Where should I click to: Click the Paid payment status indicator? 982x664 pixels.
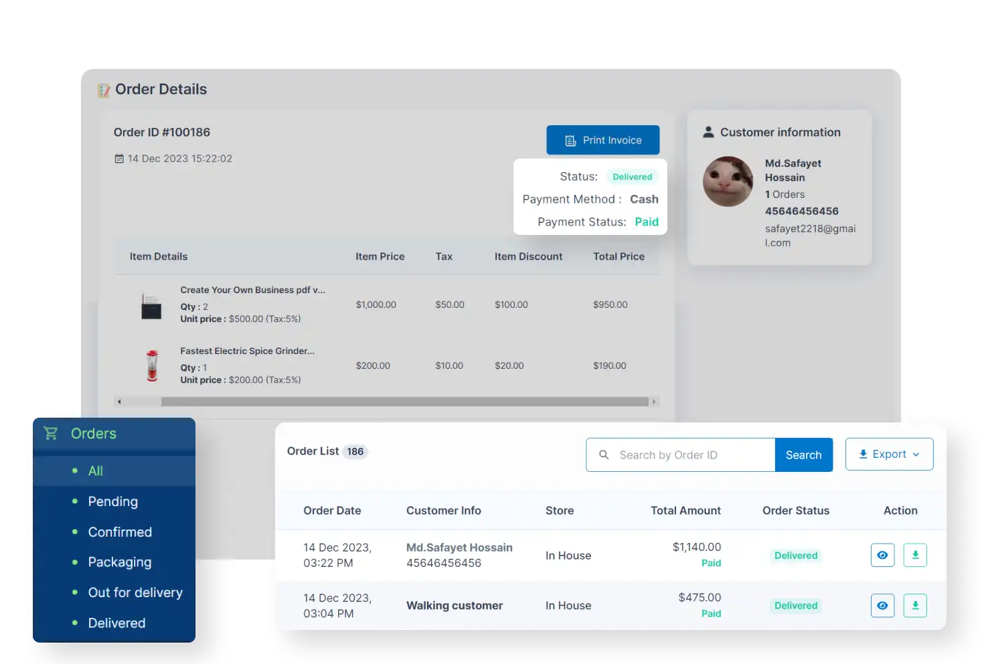pyautogui.click(x=647, y=222)
